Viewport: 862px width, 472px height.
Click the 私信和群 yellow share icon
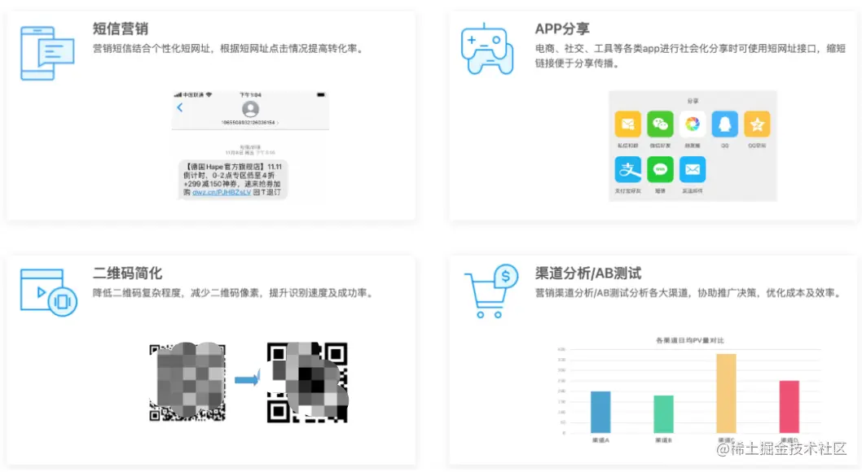coord(628,124)
